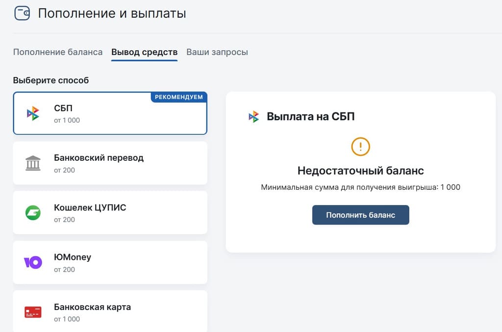The width and height of the screenshot is (502, 332).
Task: Click the СБП title in the selected card
Action: (x=63, y=108)
